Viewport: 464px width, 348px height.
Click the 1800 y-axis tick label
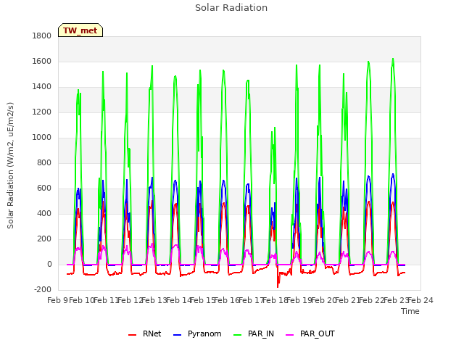[x=42, y=36]
